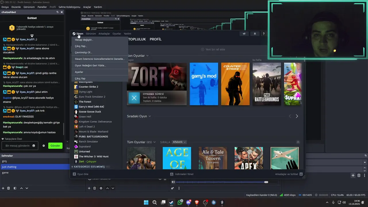Select Euro Truck Simulator 2 in library list
Image resolution: width=368 pixels, height=207 pixels.
point(92,97)
